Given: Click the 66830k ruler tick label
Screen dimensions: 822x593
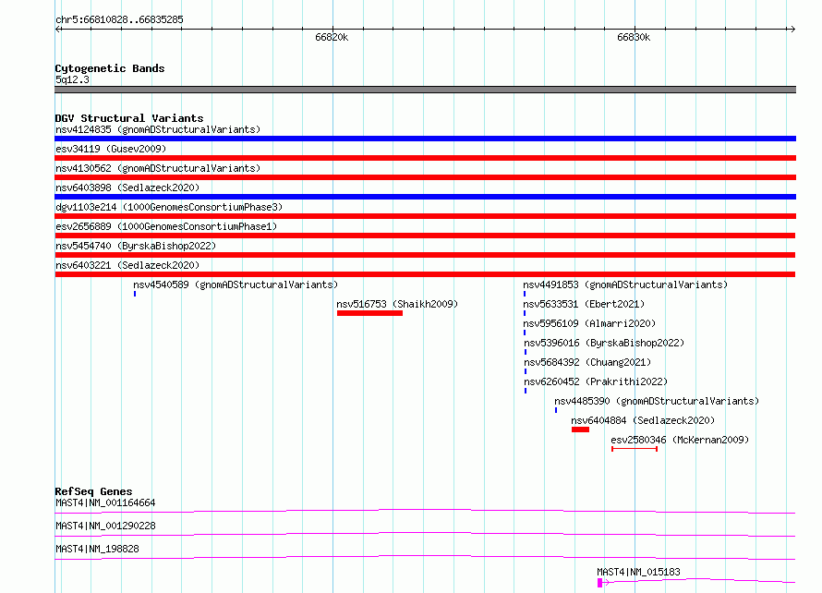Looking at the screenshot, I should [634, 38].
